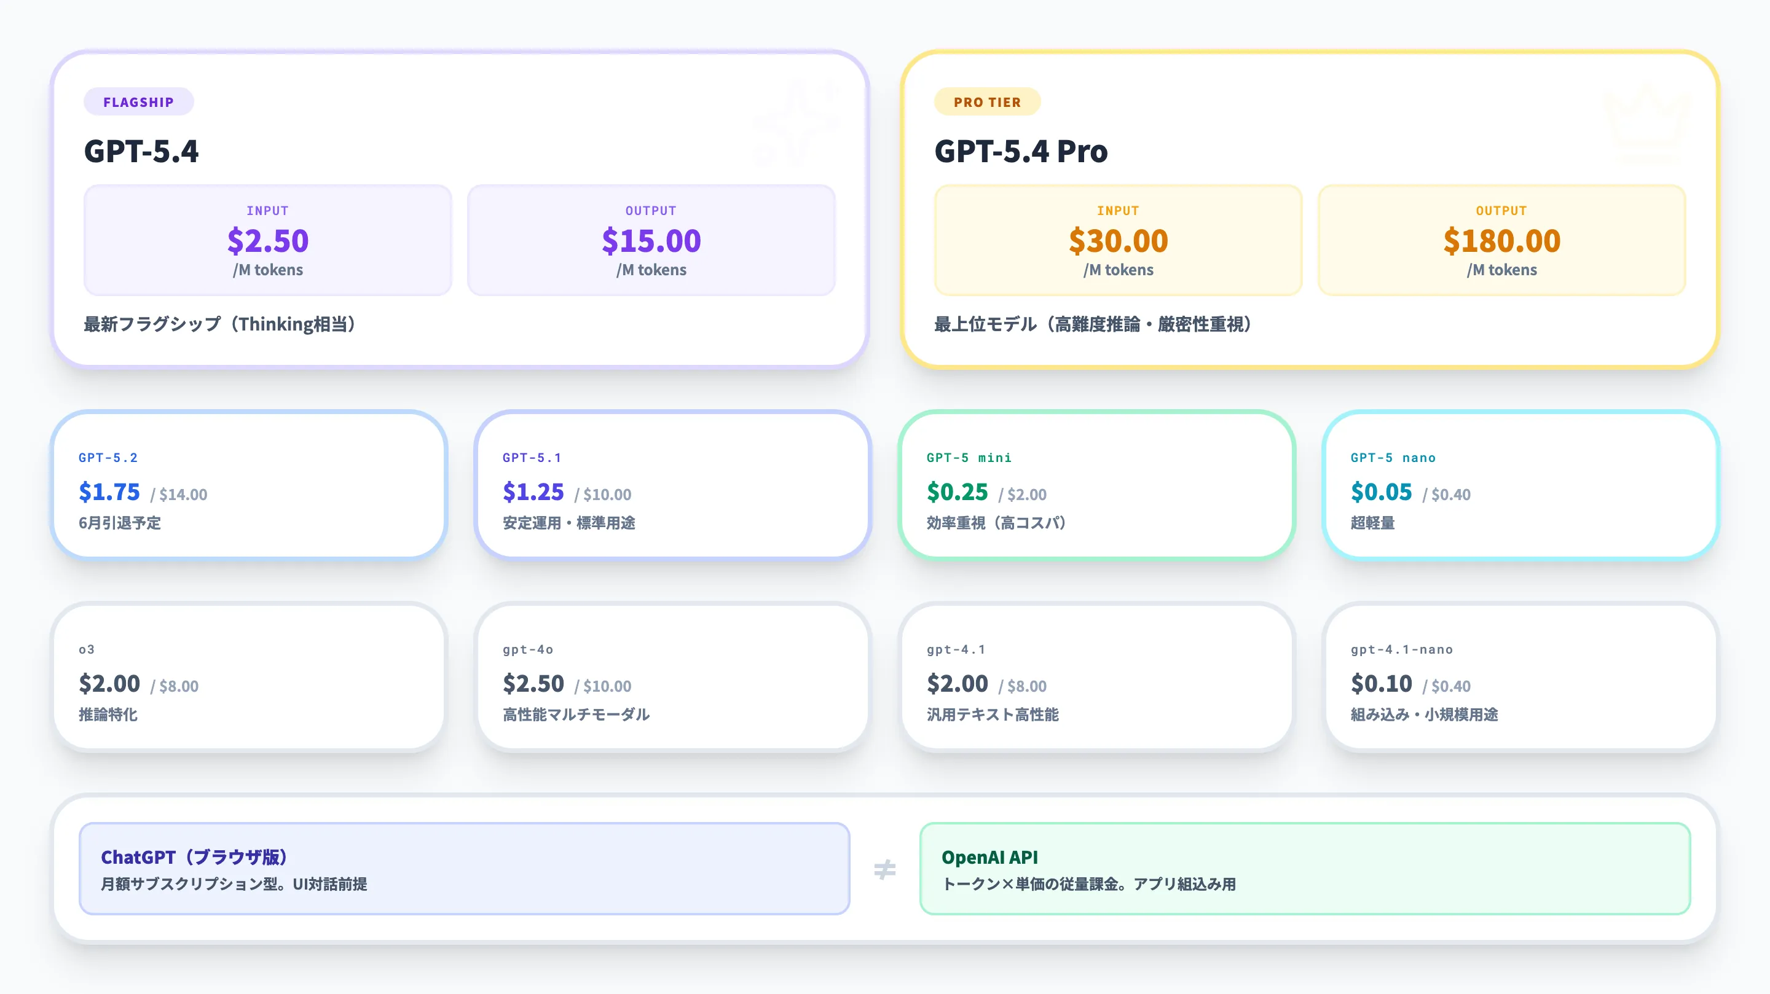Click the GPT-5.4 OUTPUT price box
This screenshot has width=1770, height=994.
click(650, 240)
